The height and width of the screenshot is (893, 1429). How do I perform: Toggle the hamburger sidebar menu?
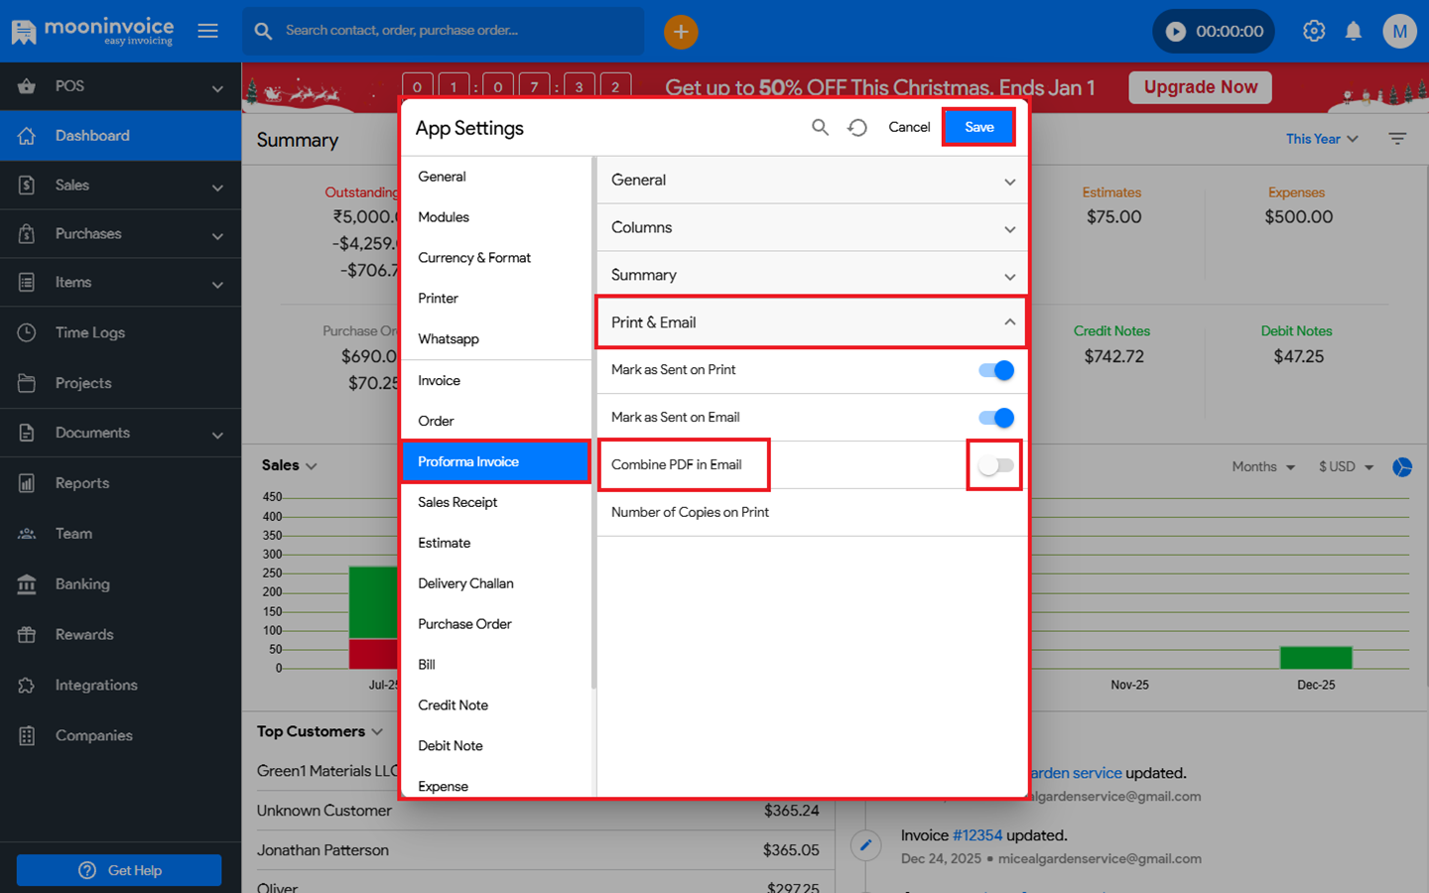pos(207,31)
